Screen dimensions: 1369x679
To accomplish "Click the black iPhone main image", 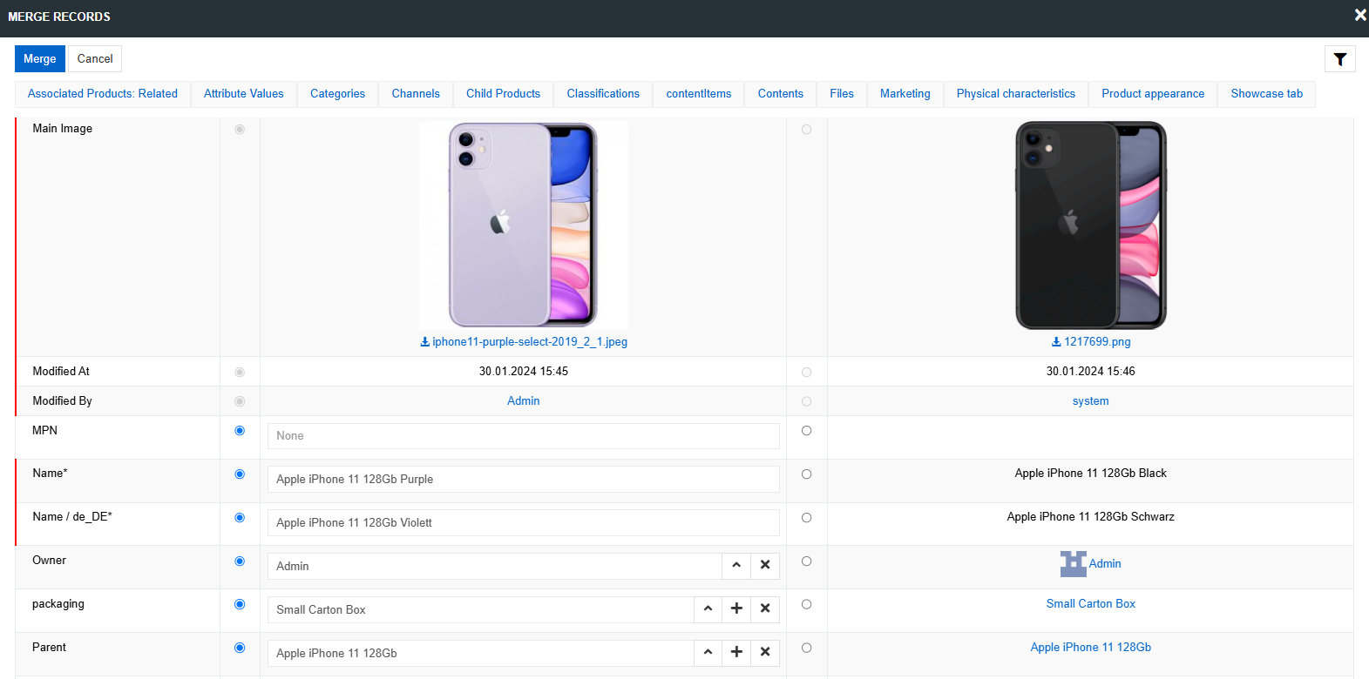I will 1091,225.
